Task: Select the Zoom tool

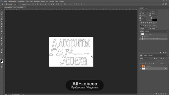Action: 2,55
